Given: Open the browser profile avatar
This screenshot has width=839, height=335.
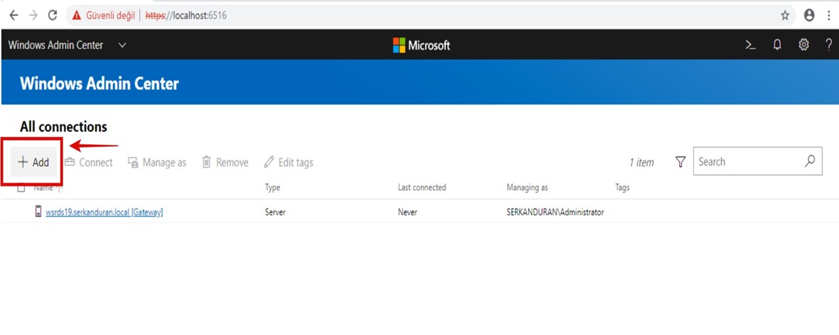Looking at the screenshot, I should point(809,16).
